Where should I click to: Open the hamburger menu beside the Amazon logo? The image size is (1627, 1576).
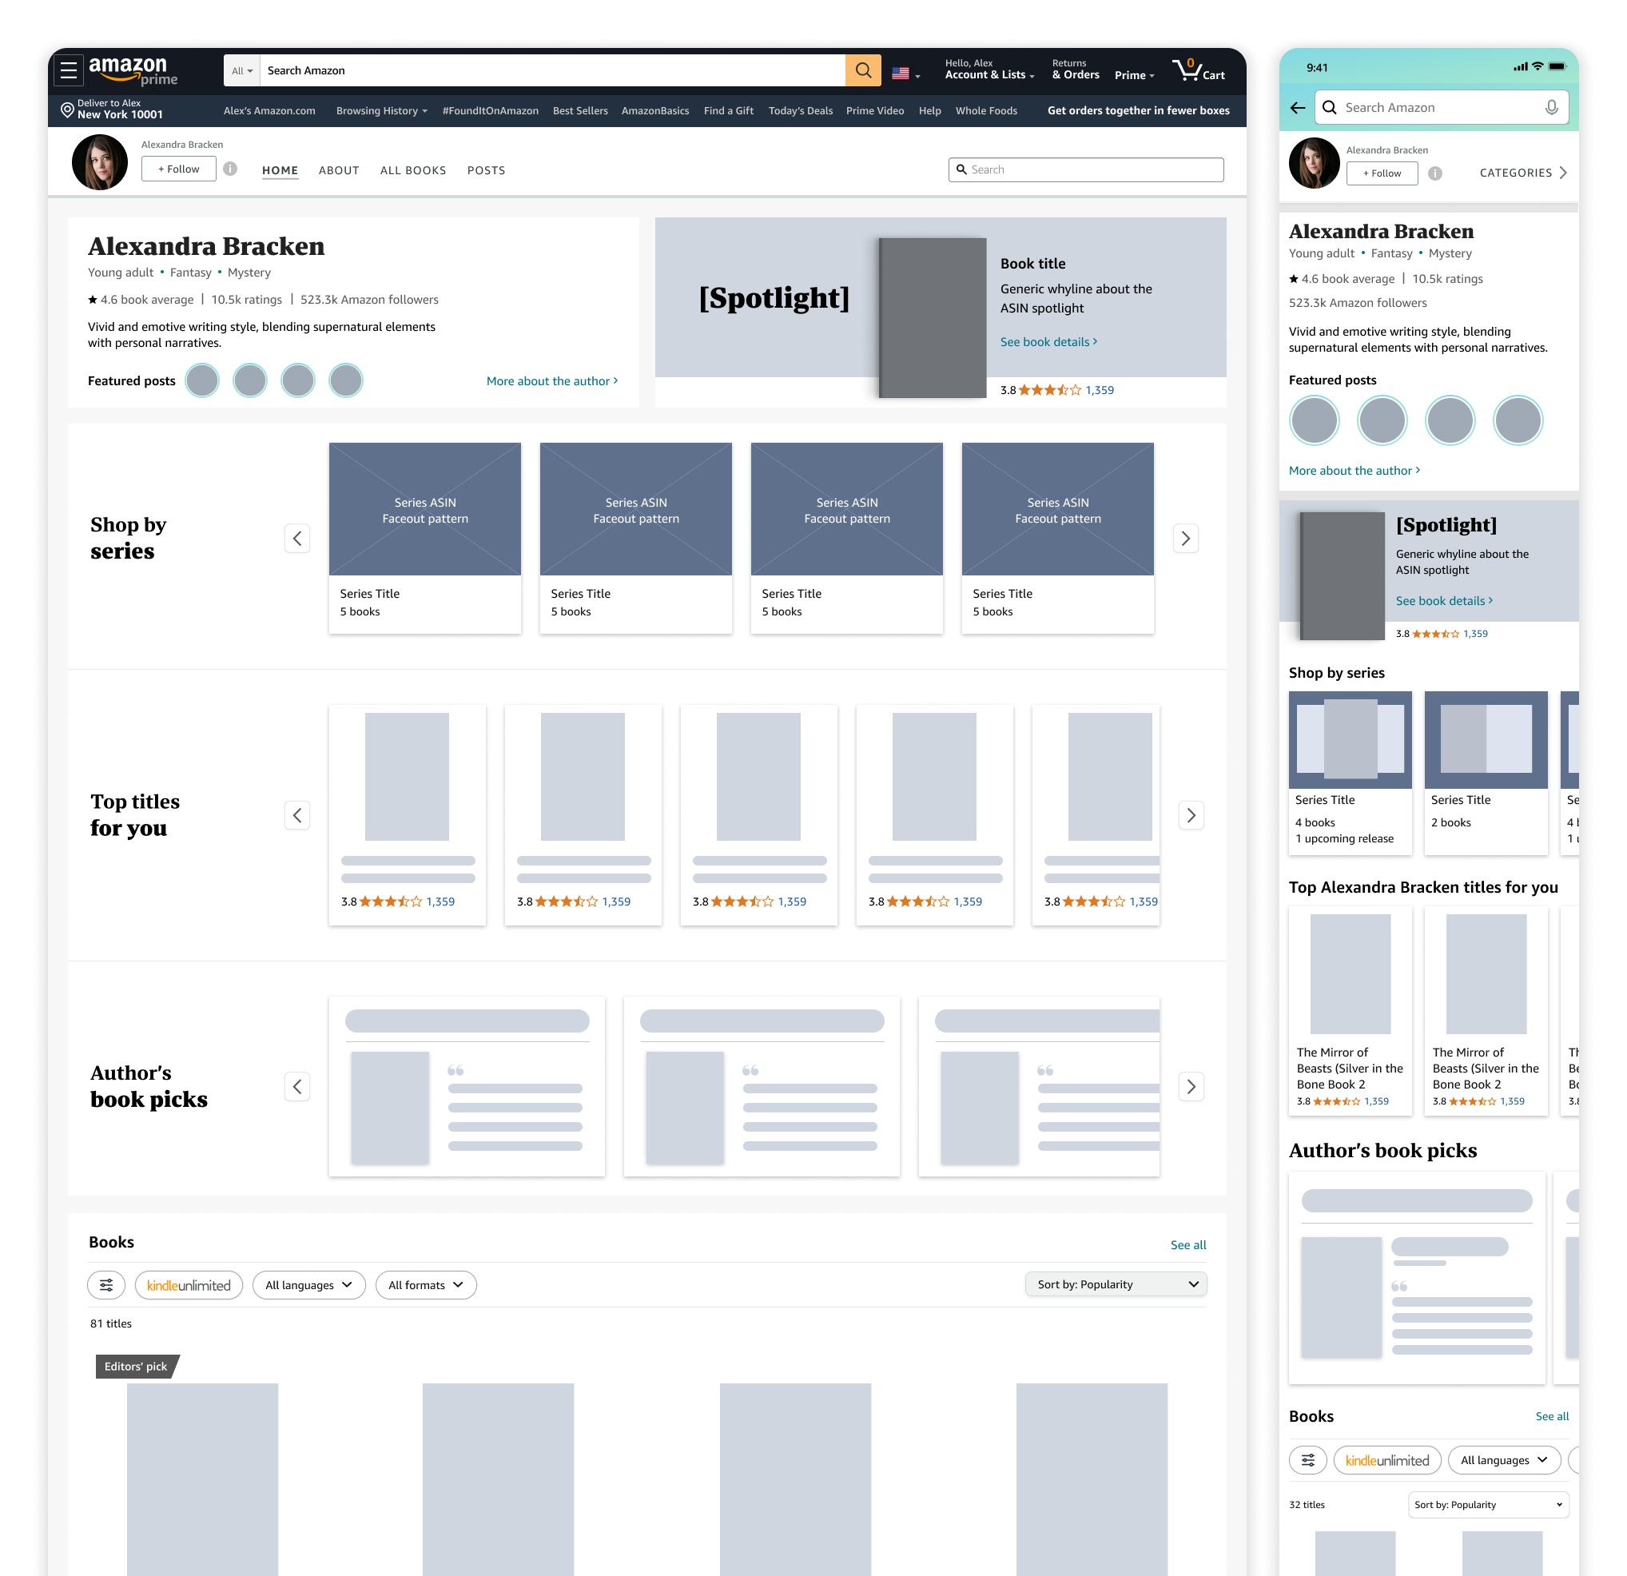point(69,71)
